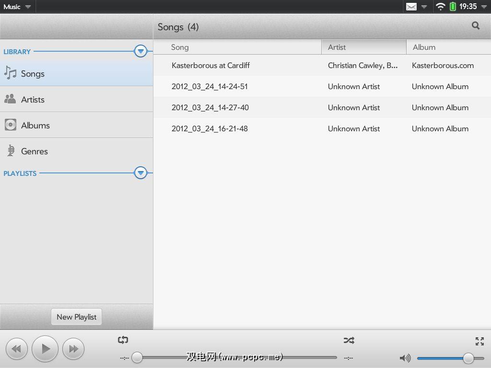Play the current track
491x368 pixels.
click(x=45, y=349)
